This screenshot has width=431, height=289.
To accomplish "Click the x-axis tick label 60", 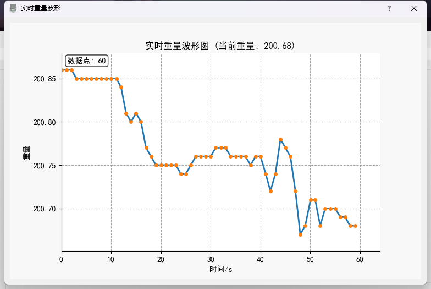I will (360, 259).
